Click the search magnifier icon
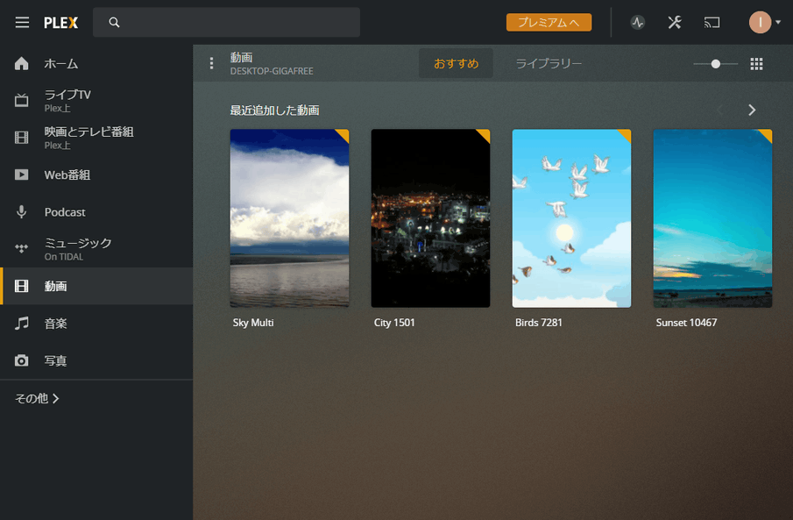Screen dimensions: 793x520 coord(114,22)
